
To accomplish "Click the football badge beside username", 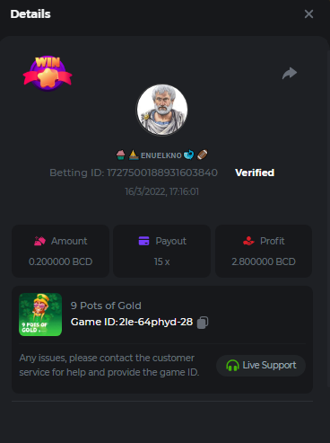I will pyautogui.click(x=203, y=155).
